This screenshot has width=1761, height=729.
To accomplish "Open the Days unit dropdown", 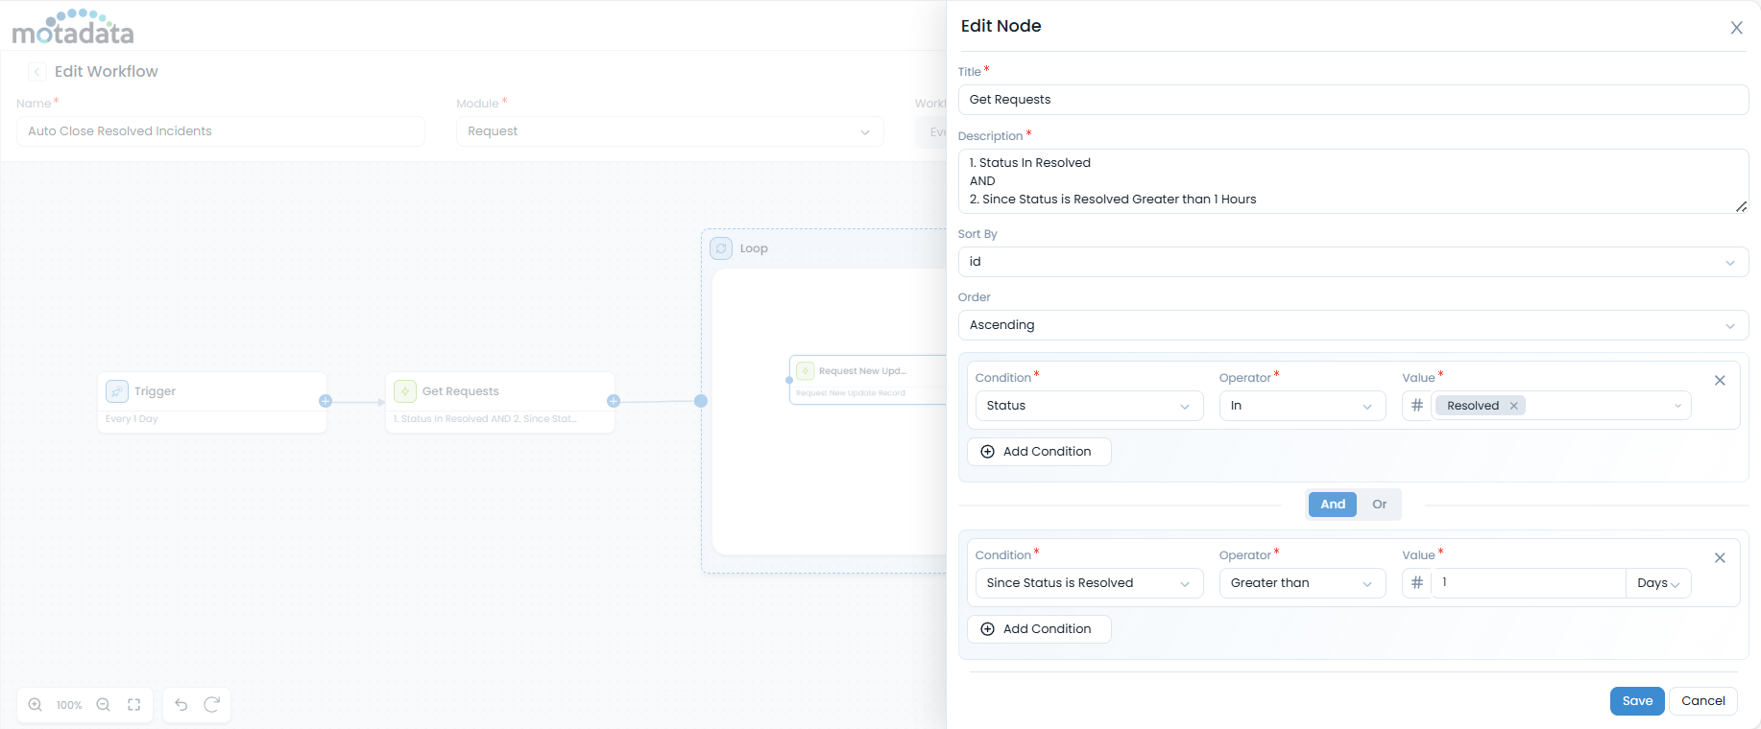I will click(1657, 583).
